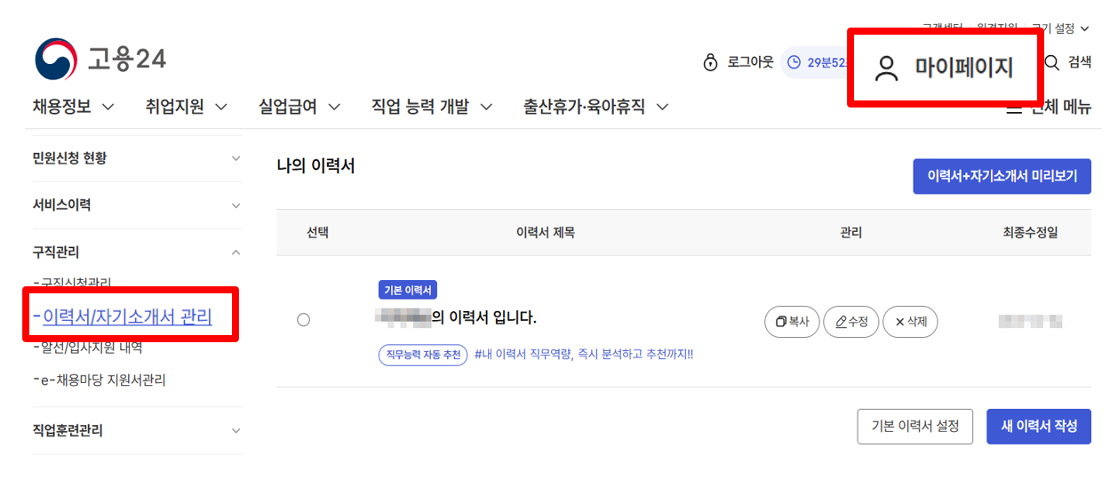The width and height of the screenshot is (1110, 480).
Task: Click the user icon beside 마이페이지
Action: click(x=887, y=68)
